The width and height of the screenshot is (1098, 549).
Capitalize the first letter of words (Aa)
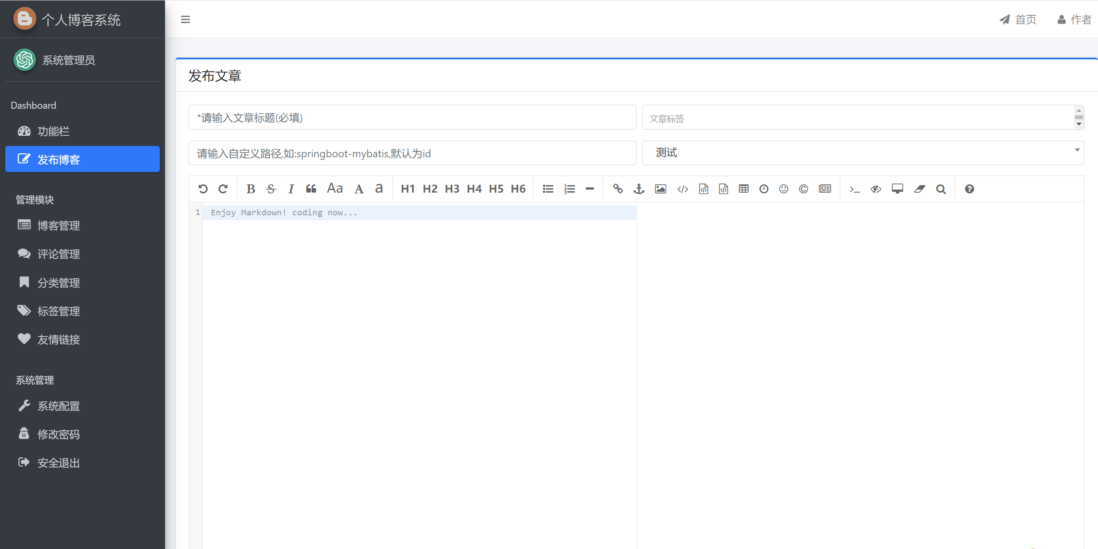[335, 189]
